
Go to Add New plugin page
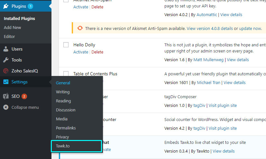pyautogui.click(x=13, y=27)
